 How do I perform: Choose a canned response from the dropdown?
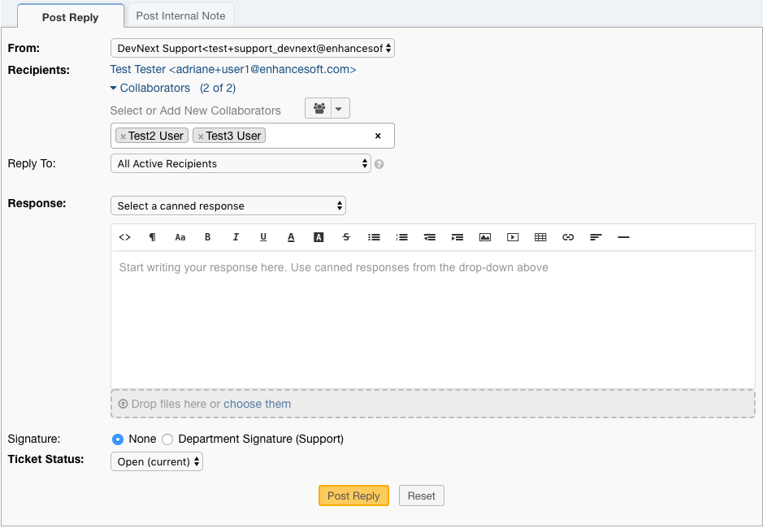[228, 206]
